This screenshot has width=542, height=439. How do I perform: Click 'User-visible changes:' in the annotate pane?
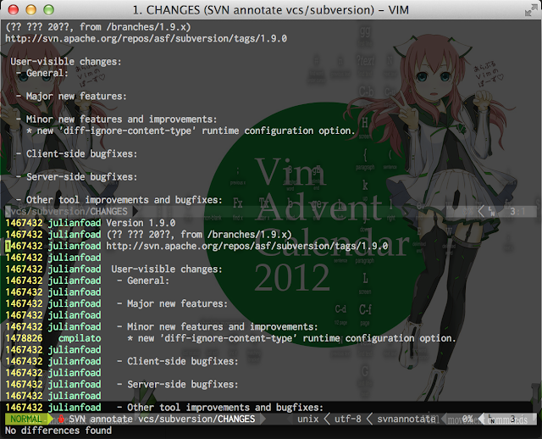tap(167, 270)
